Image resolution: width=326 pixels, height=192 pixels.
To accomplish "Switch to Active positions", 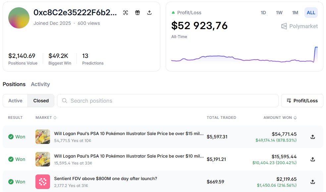I will 15,101.
